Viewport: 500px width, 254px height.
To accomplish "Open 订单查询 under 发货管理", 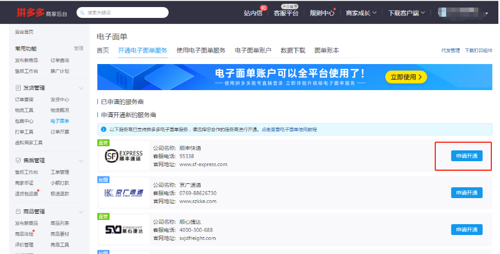I will click(24, 100).
